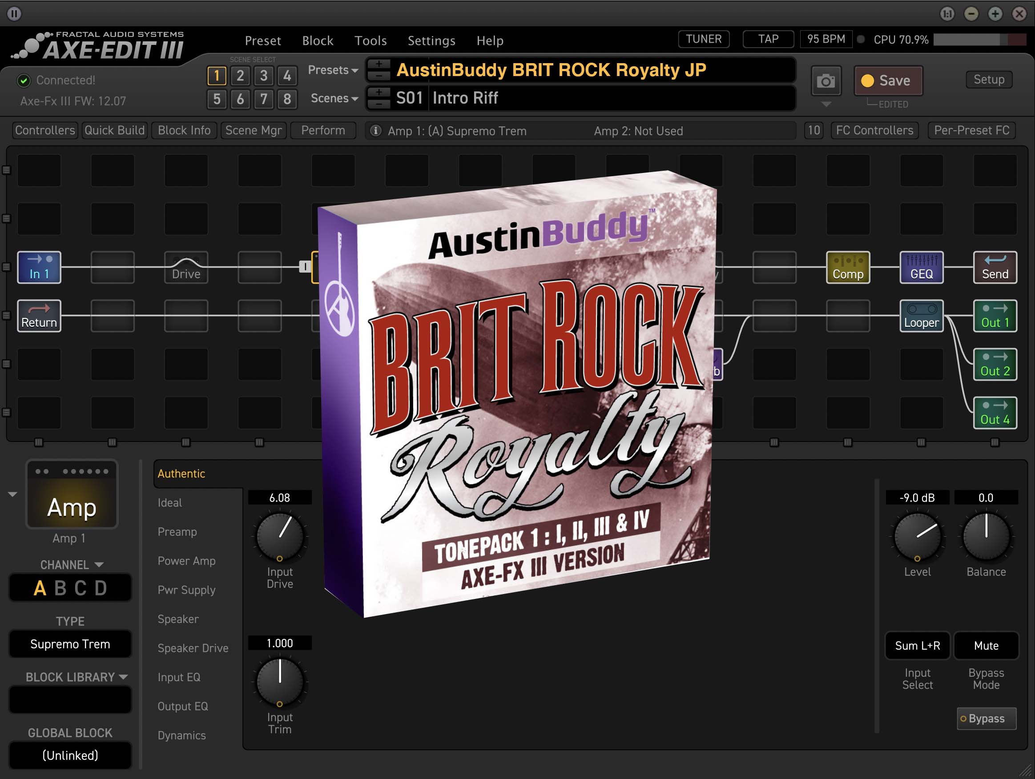Click the TAP tempo button
The image size is (1035, 779).
(768, 39)
